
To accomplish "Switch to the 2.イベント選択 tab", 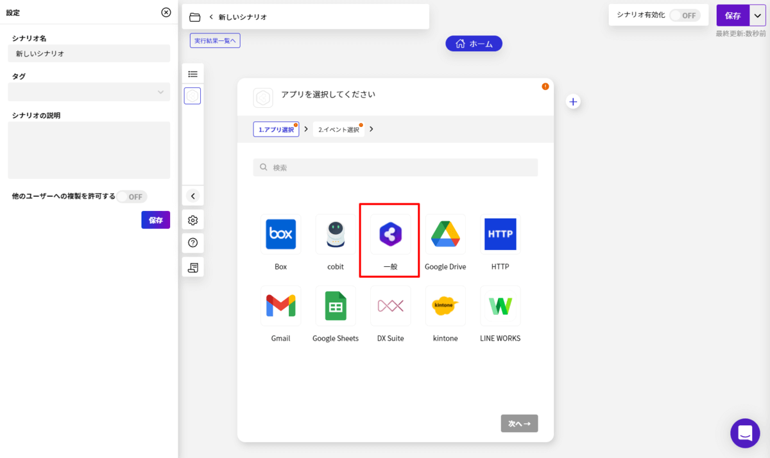I will [x=339, y=129].
